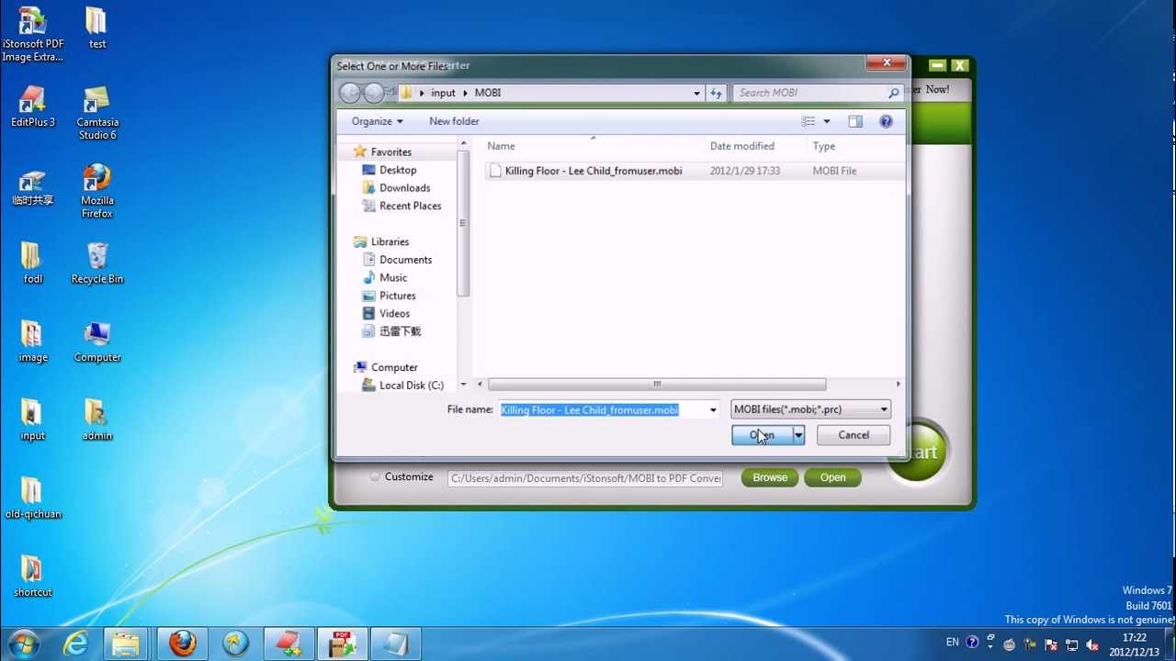Select Downloads in the Favorites list

coord(404,188)
